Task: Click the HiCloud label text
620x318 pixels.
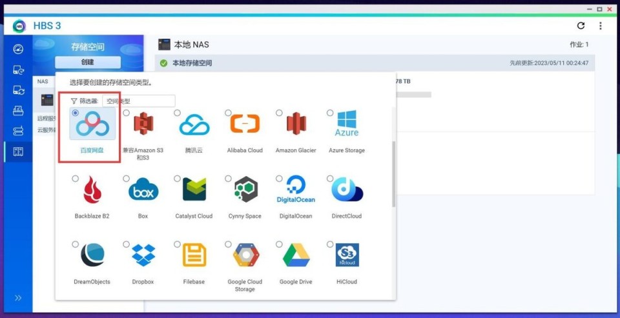Action: 347,282
